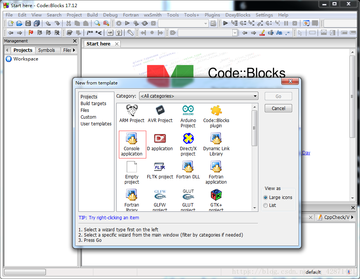Select the List view radio button

[265, 205]
